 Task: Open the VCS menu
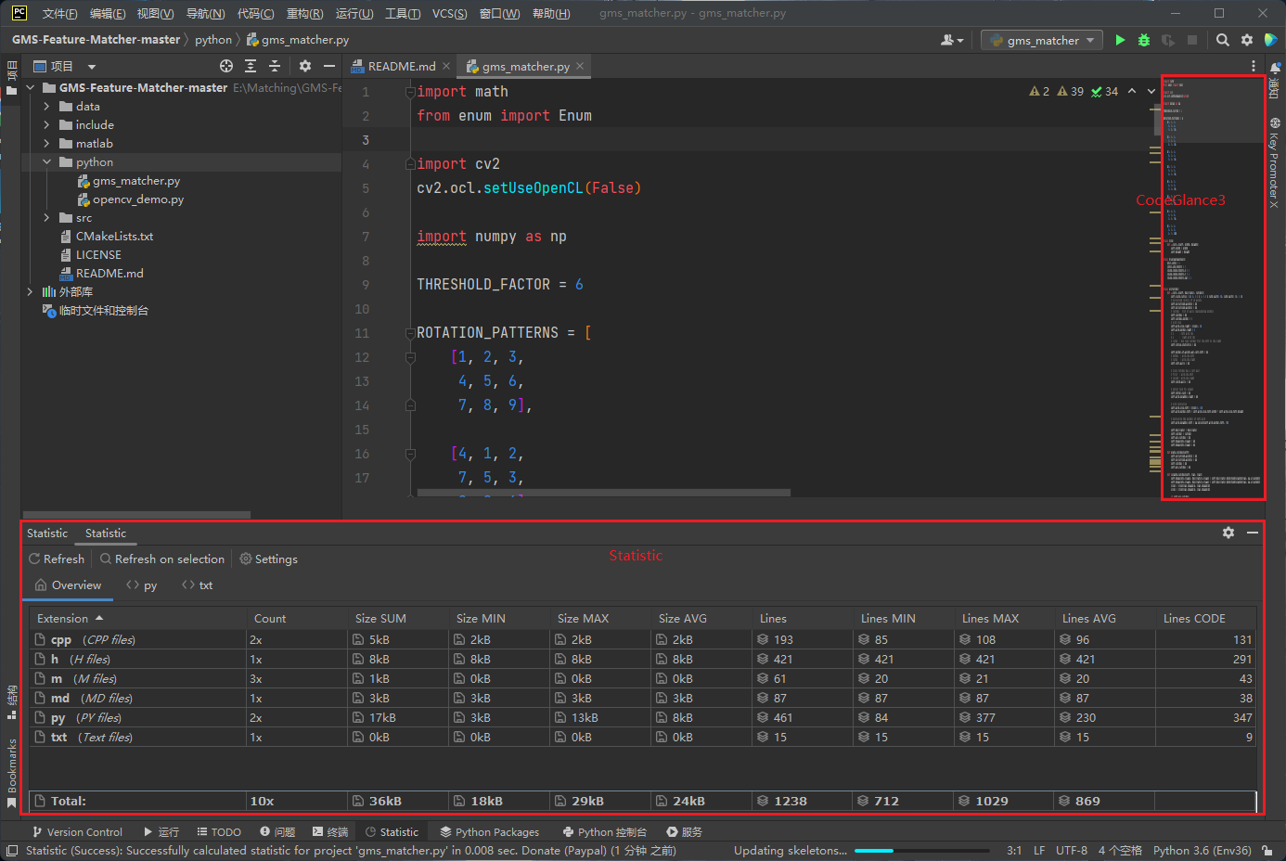coord(449,13)
